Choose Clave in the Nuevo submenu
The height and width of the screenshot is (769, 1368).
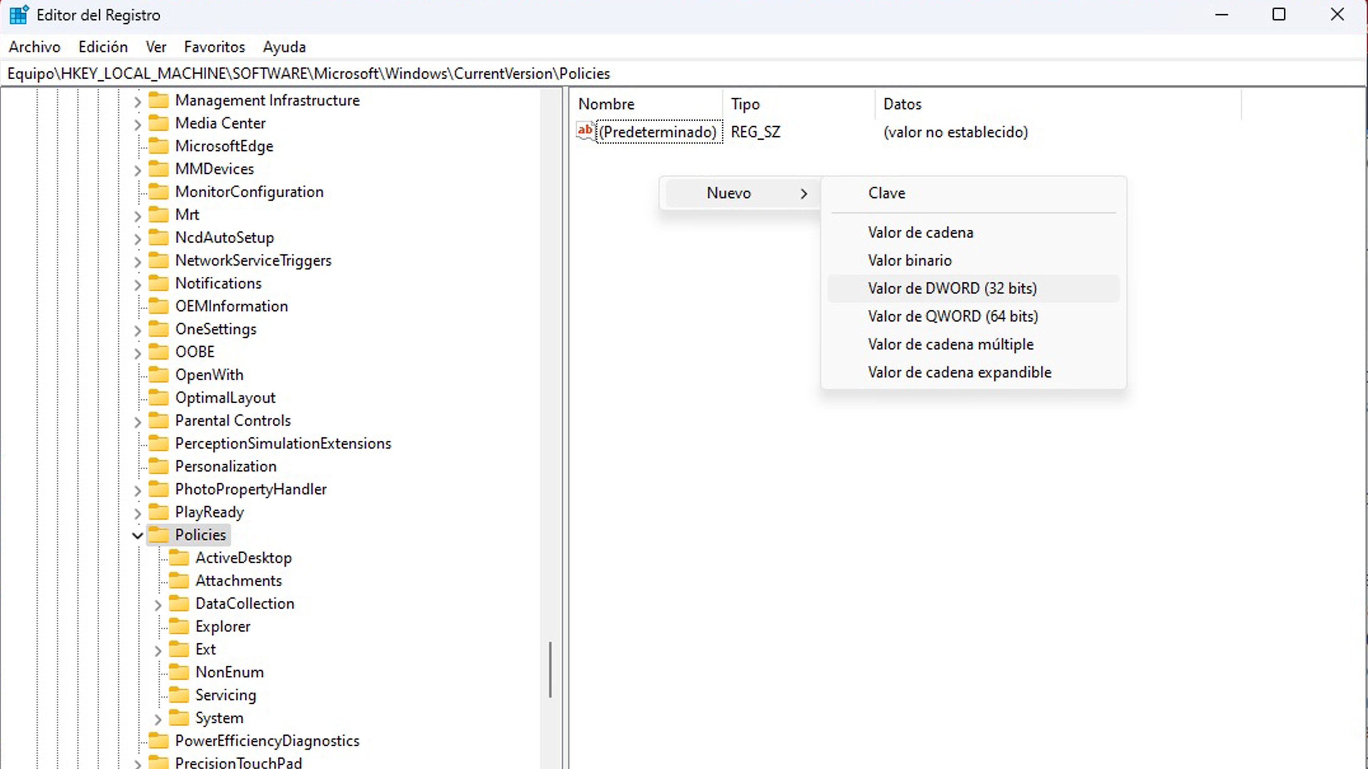point(973,193)
